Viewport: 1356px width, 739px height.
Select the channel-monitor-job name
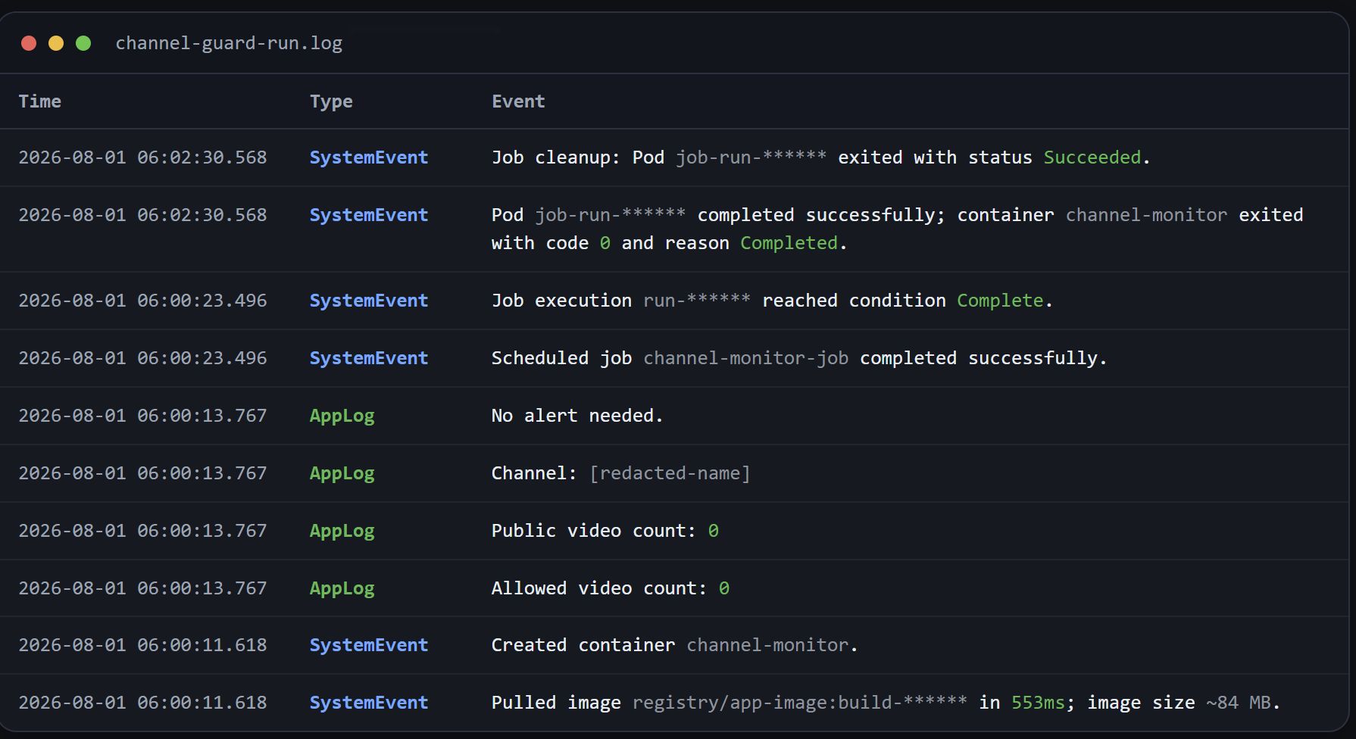746,358
